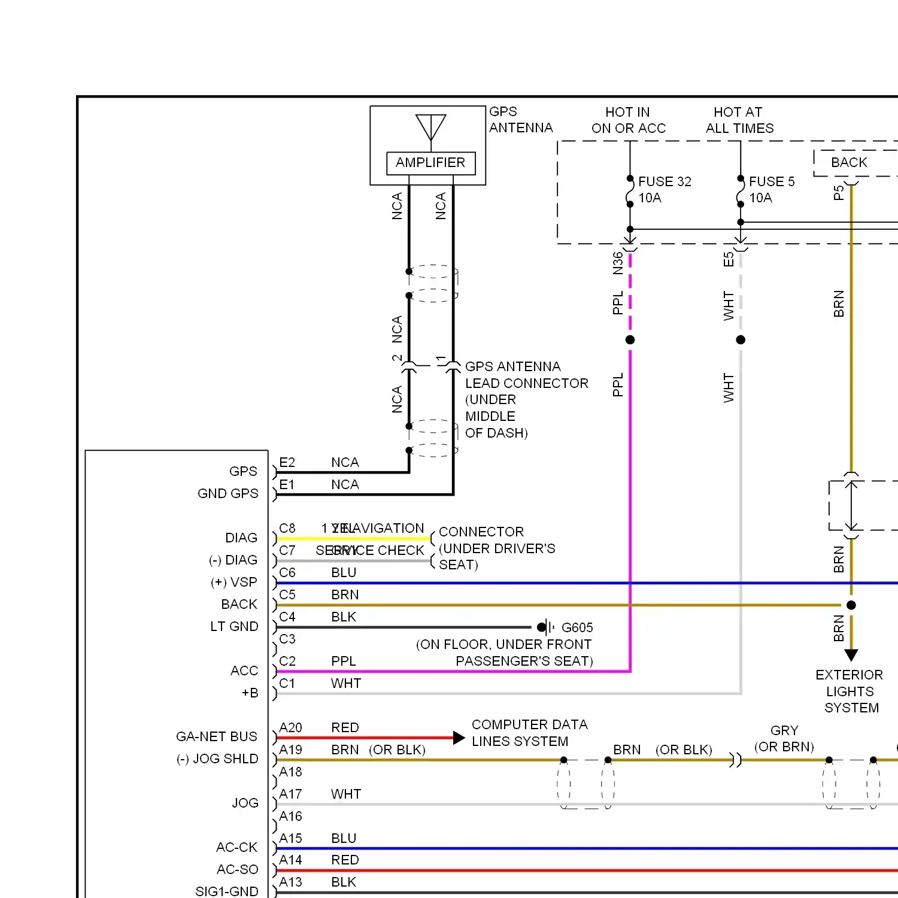Image resolution: width=898 pixels, height=898 pixels.
Task: Select terminal A13
Action: point(290,882)
